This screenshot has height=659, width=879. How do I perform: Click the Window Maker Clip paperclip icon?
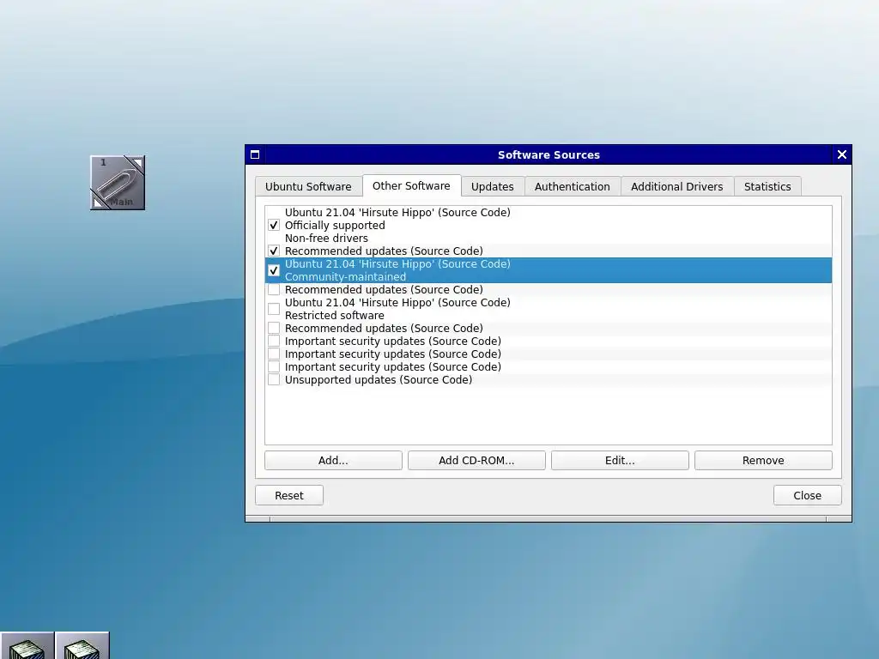tap(117, 183)
